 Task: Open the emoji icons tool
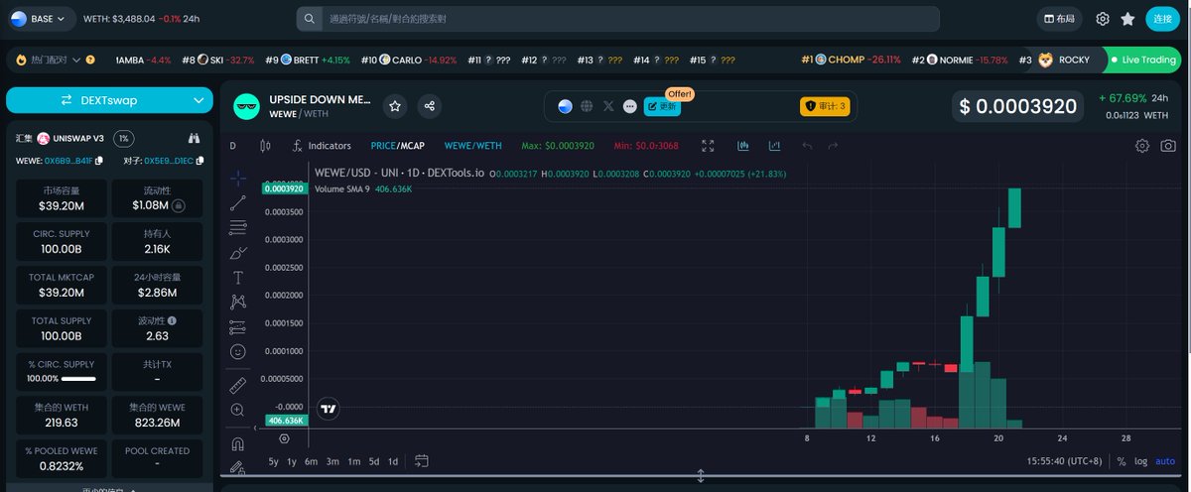(238, 351)
